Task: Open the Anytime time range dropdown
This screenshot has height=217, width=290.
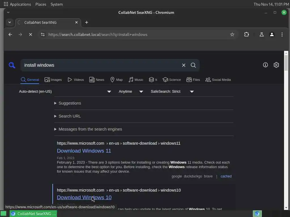Action: (x=131, y=92)
